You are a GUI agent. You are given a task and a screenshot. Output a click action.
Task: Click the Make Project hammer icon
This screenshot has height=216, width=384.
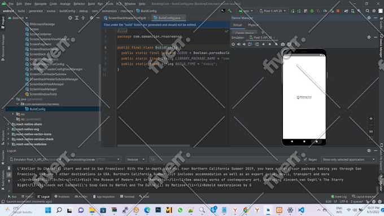tap(230, 11)
